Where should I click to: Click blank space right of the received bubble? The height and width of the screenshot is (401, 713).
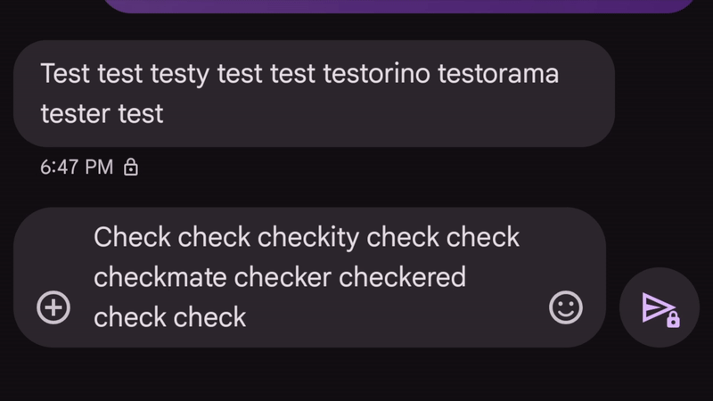tap(664, 93)
